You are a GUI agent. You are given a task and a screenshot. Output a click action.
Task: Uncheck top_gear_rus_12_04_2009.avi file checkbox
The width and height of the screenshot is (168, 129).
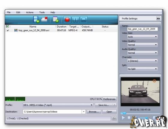point(8,30)
